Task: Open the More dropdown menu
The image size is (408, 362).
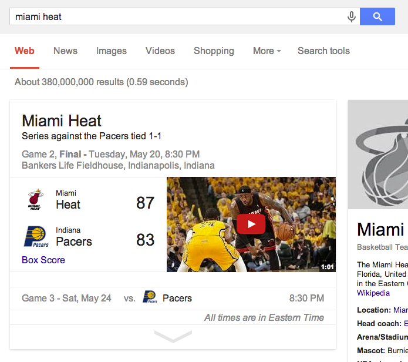Action: [267, 51]
